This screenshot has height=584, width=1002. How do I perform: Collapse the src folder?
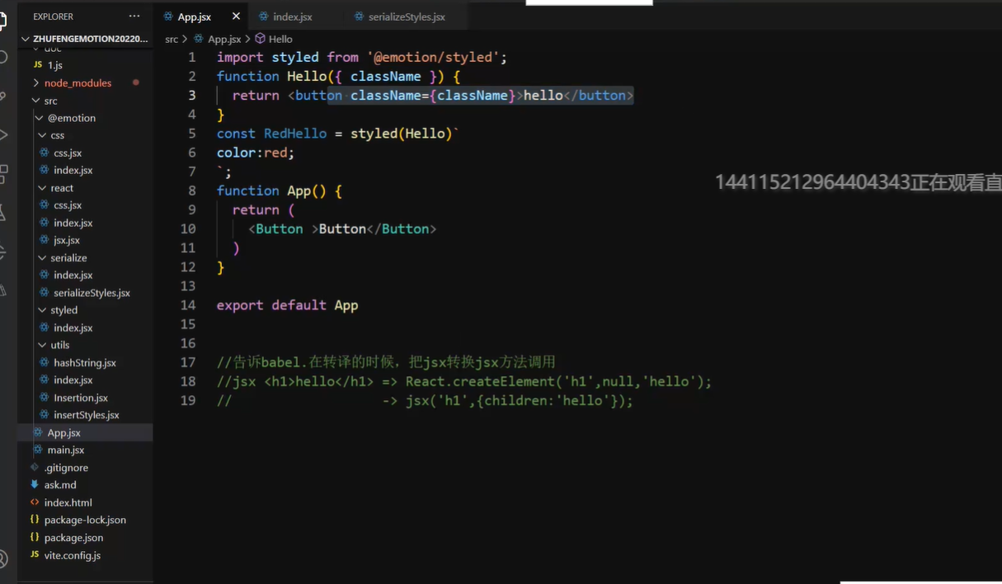[x=50, y=101]
